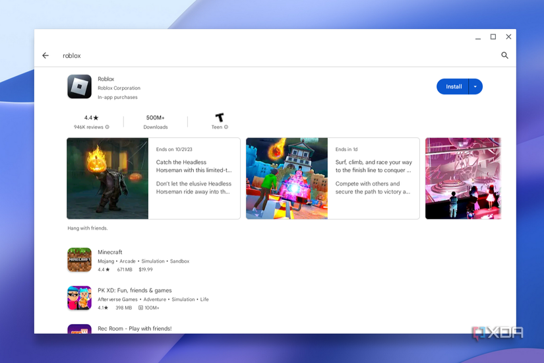Maximize the Play Store window
544x363 pixels.
493,37
